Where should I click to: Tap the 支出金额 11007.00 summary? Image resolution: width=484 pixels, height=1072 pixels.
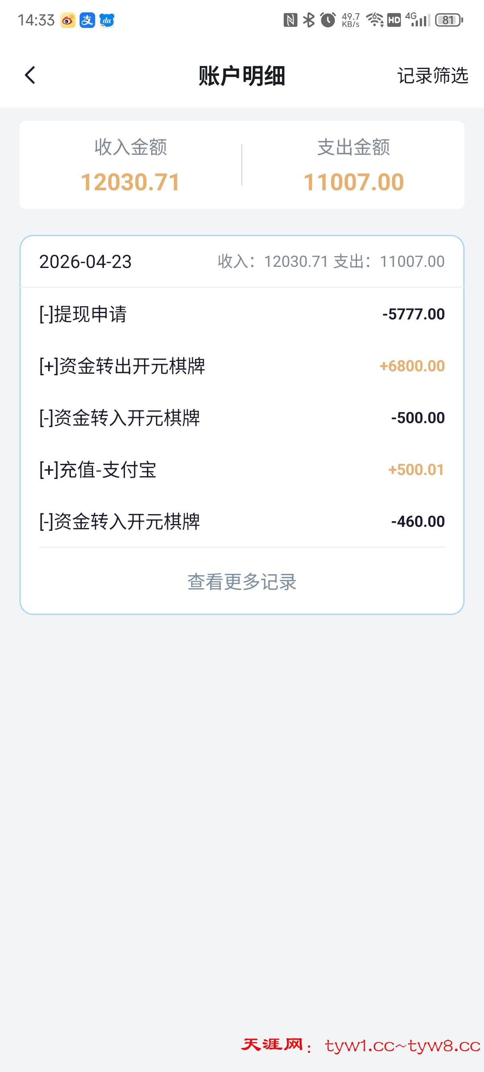pyautogui.click(x=353, y=165)
